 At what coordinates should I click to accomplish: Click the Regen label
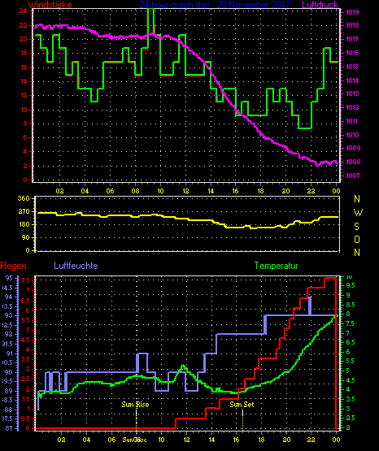click(13, 266)
